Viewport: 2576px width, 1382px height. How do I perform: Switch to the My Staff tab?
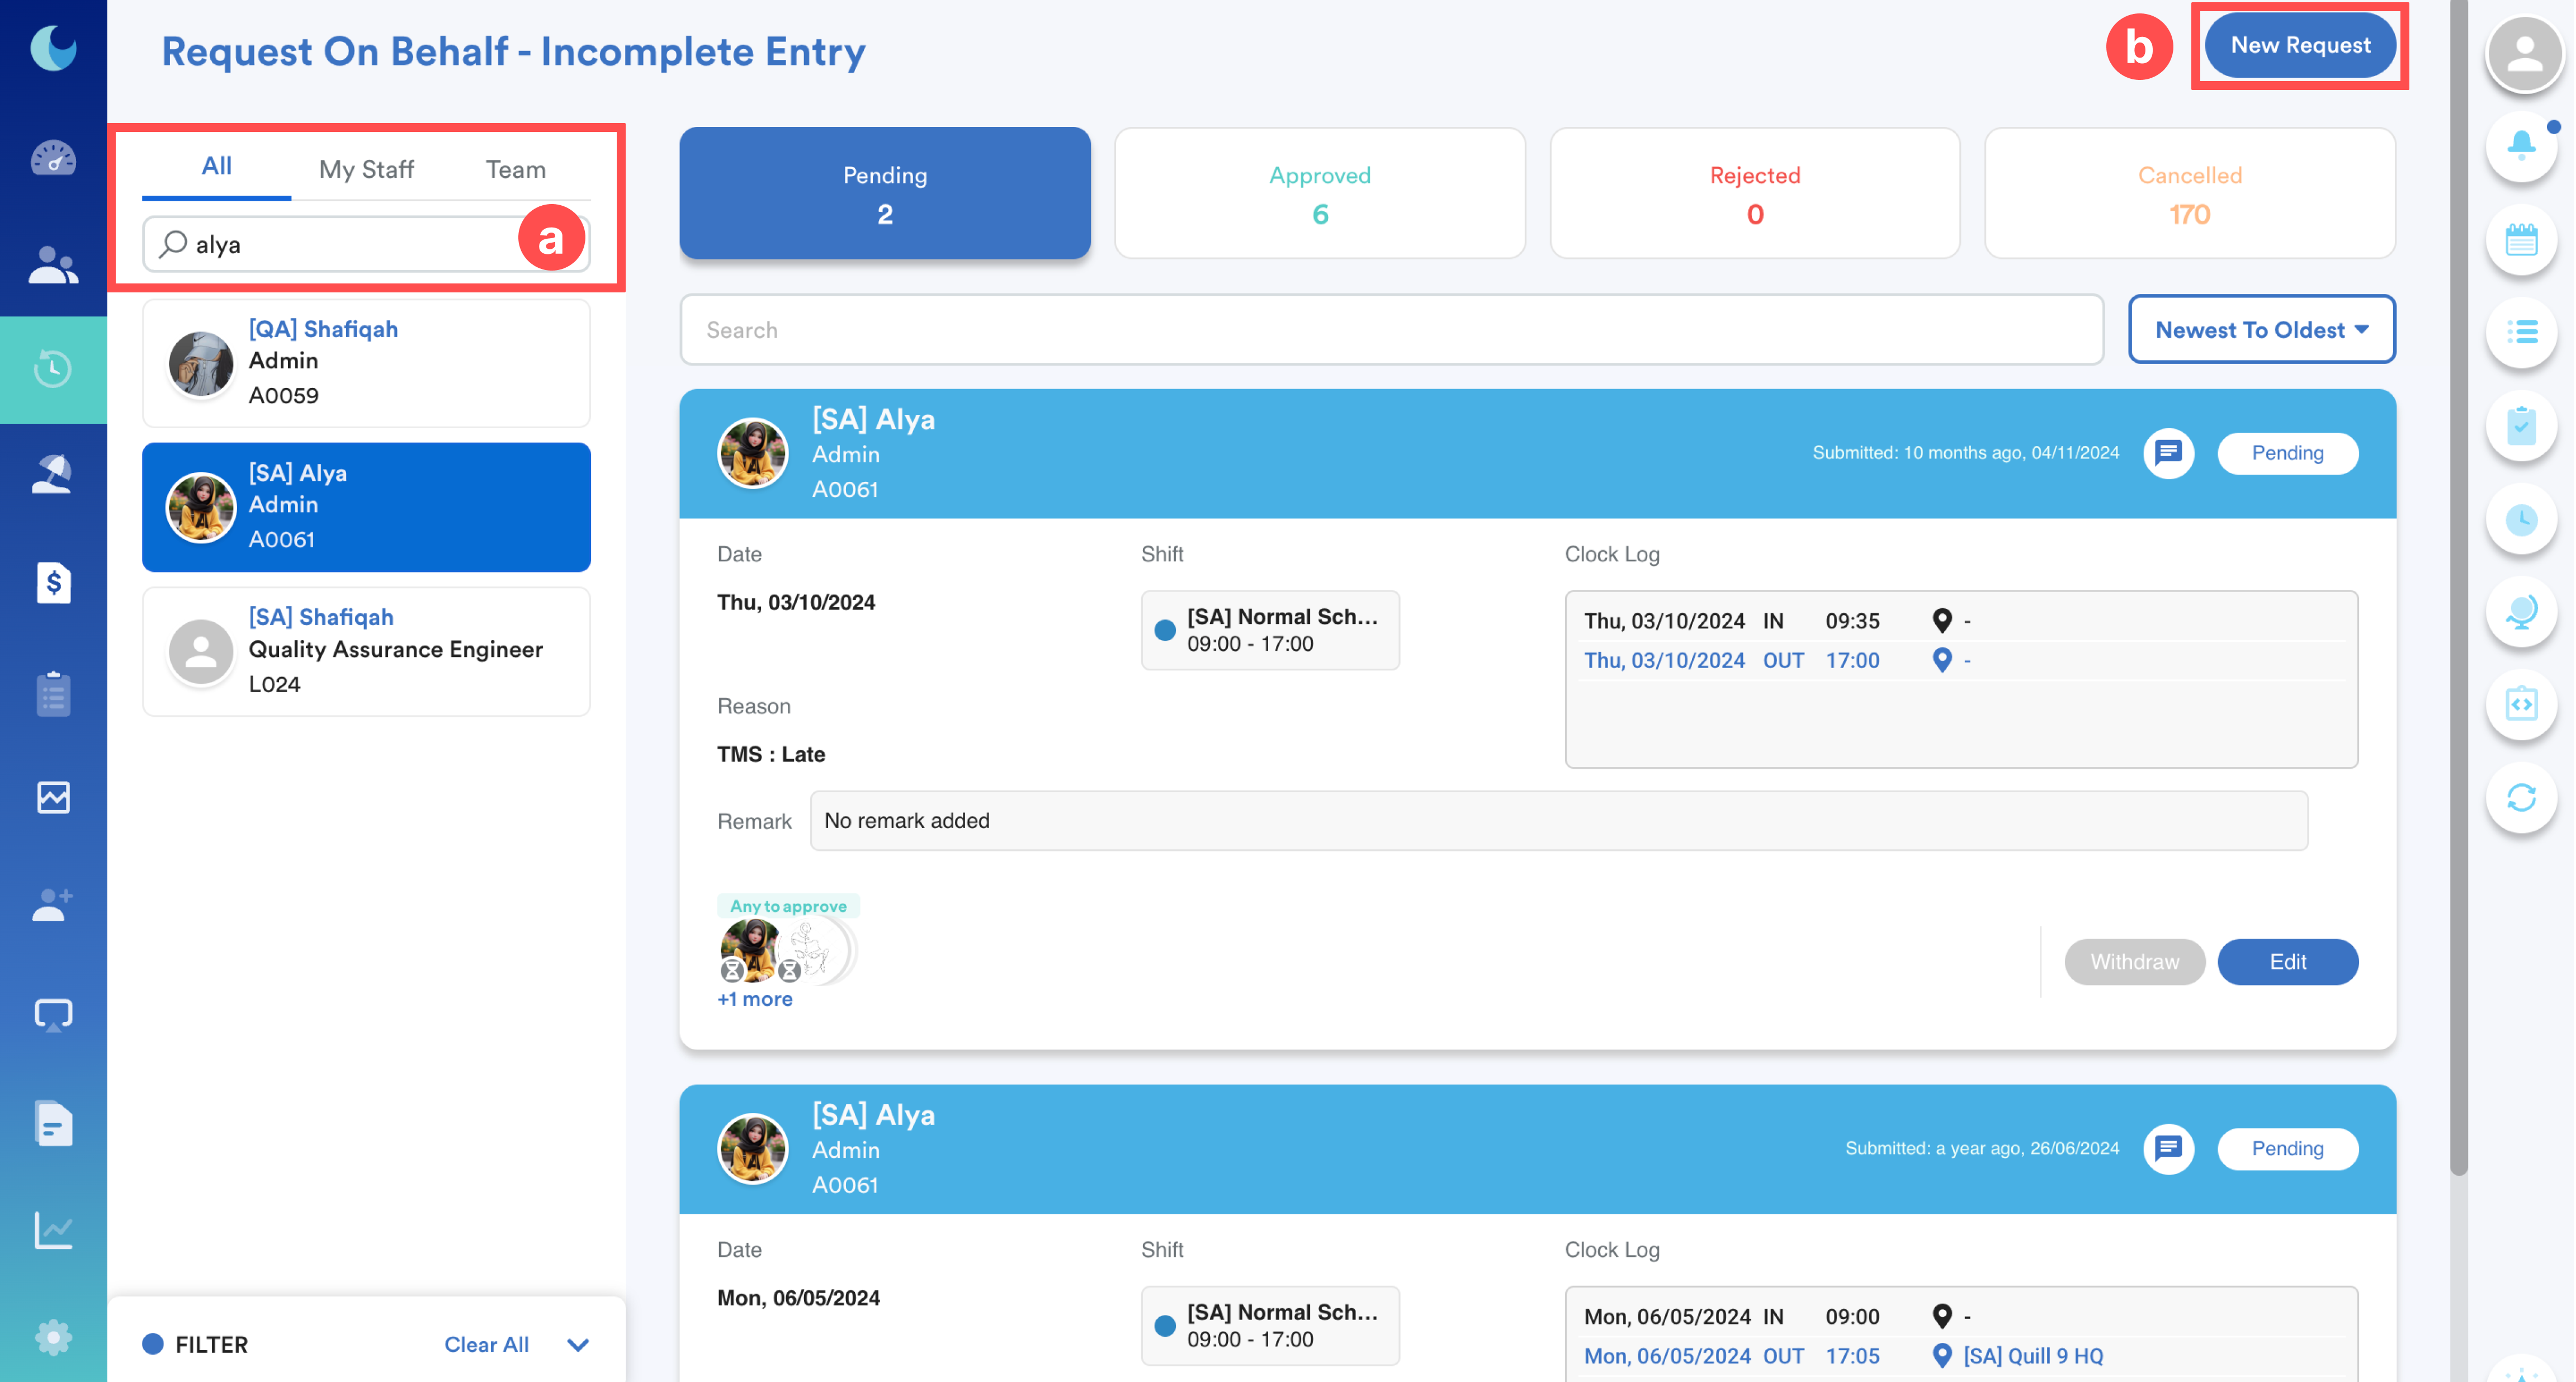366,169
